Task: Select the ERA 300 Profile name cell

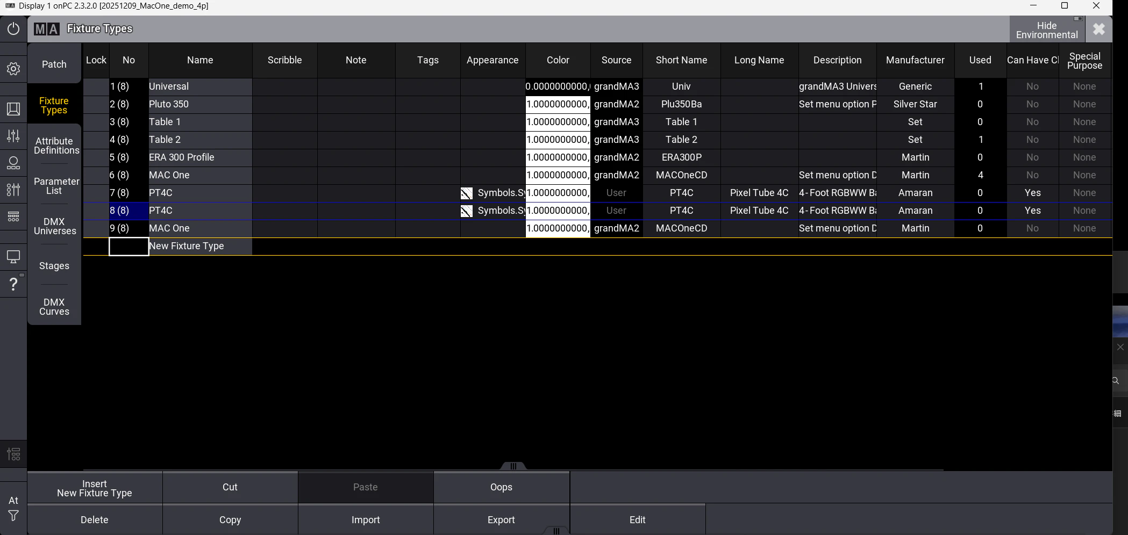Action: [x=200, y=157]
